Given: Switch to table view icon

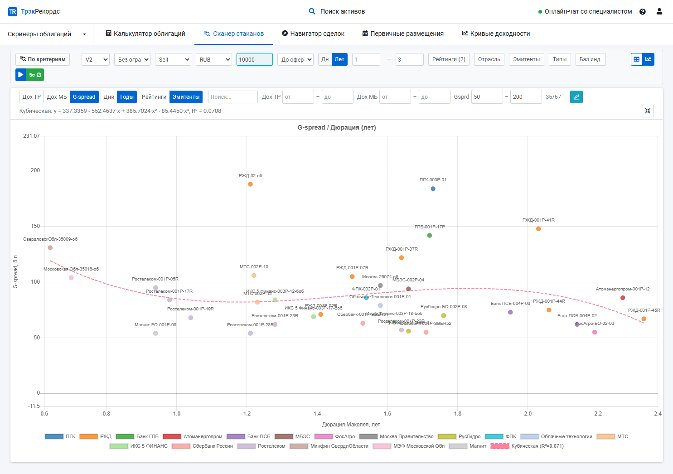Looking at the screenshot, I should pyautogui.click(x=637, y=59).
